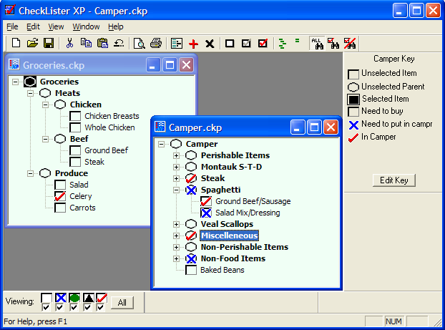The width and height of the screenshot is (445, 330).
Task: Collapse the Chicken branch
Action: pos(45,105)
